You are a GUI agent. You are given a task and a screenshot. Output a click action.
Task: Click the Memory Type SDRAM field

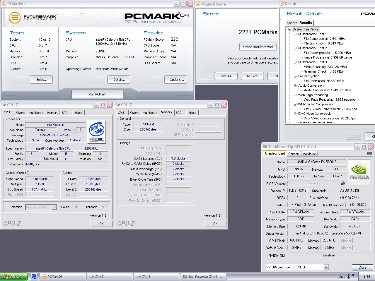point(148,124)
